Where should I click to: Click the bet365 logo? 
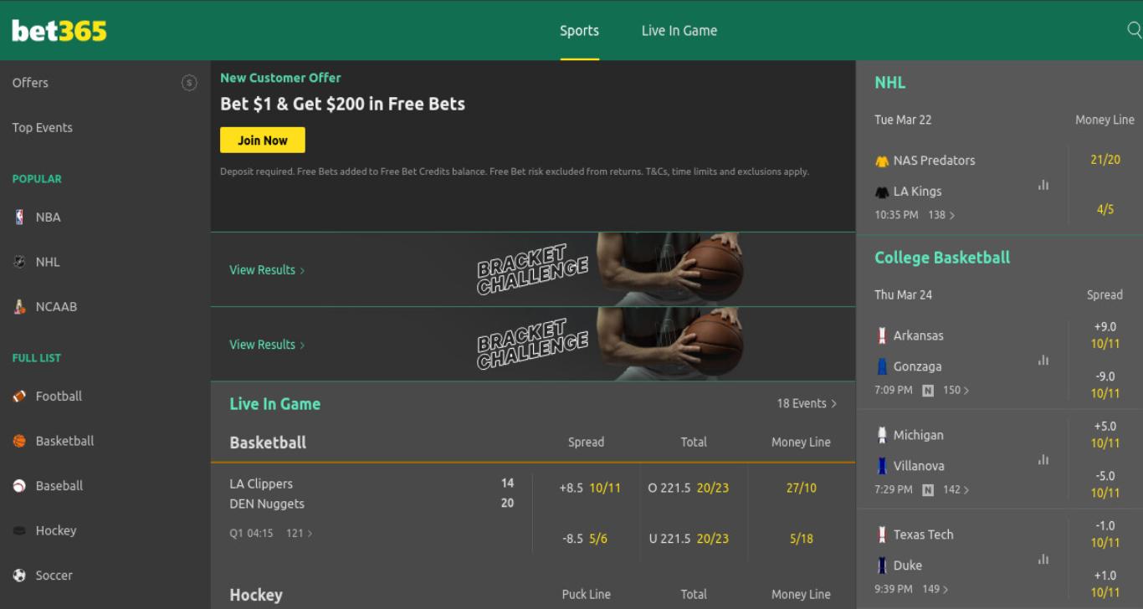[59, 31]
